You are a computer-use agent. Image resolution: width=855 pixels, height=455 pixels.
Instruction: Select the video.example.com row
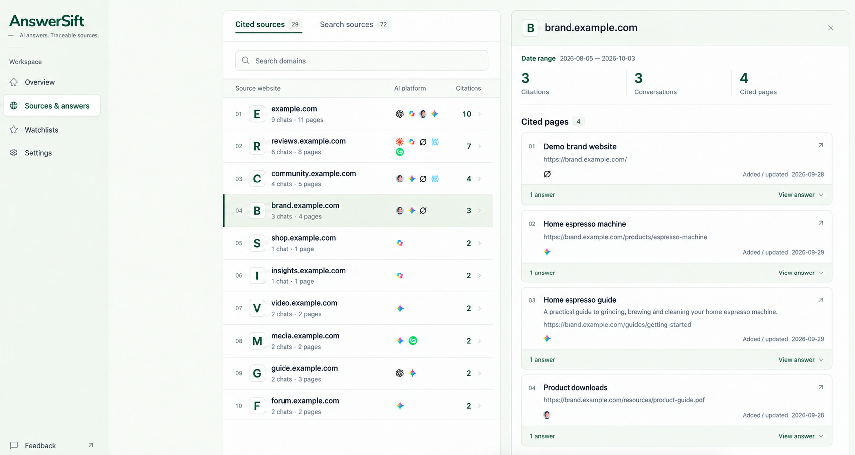click(359, 308)
